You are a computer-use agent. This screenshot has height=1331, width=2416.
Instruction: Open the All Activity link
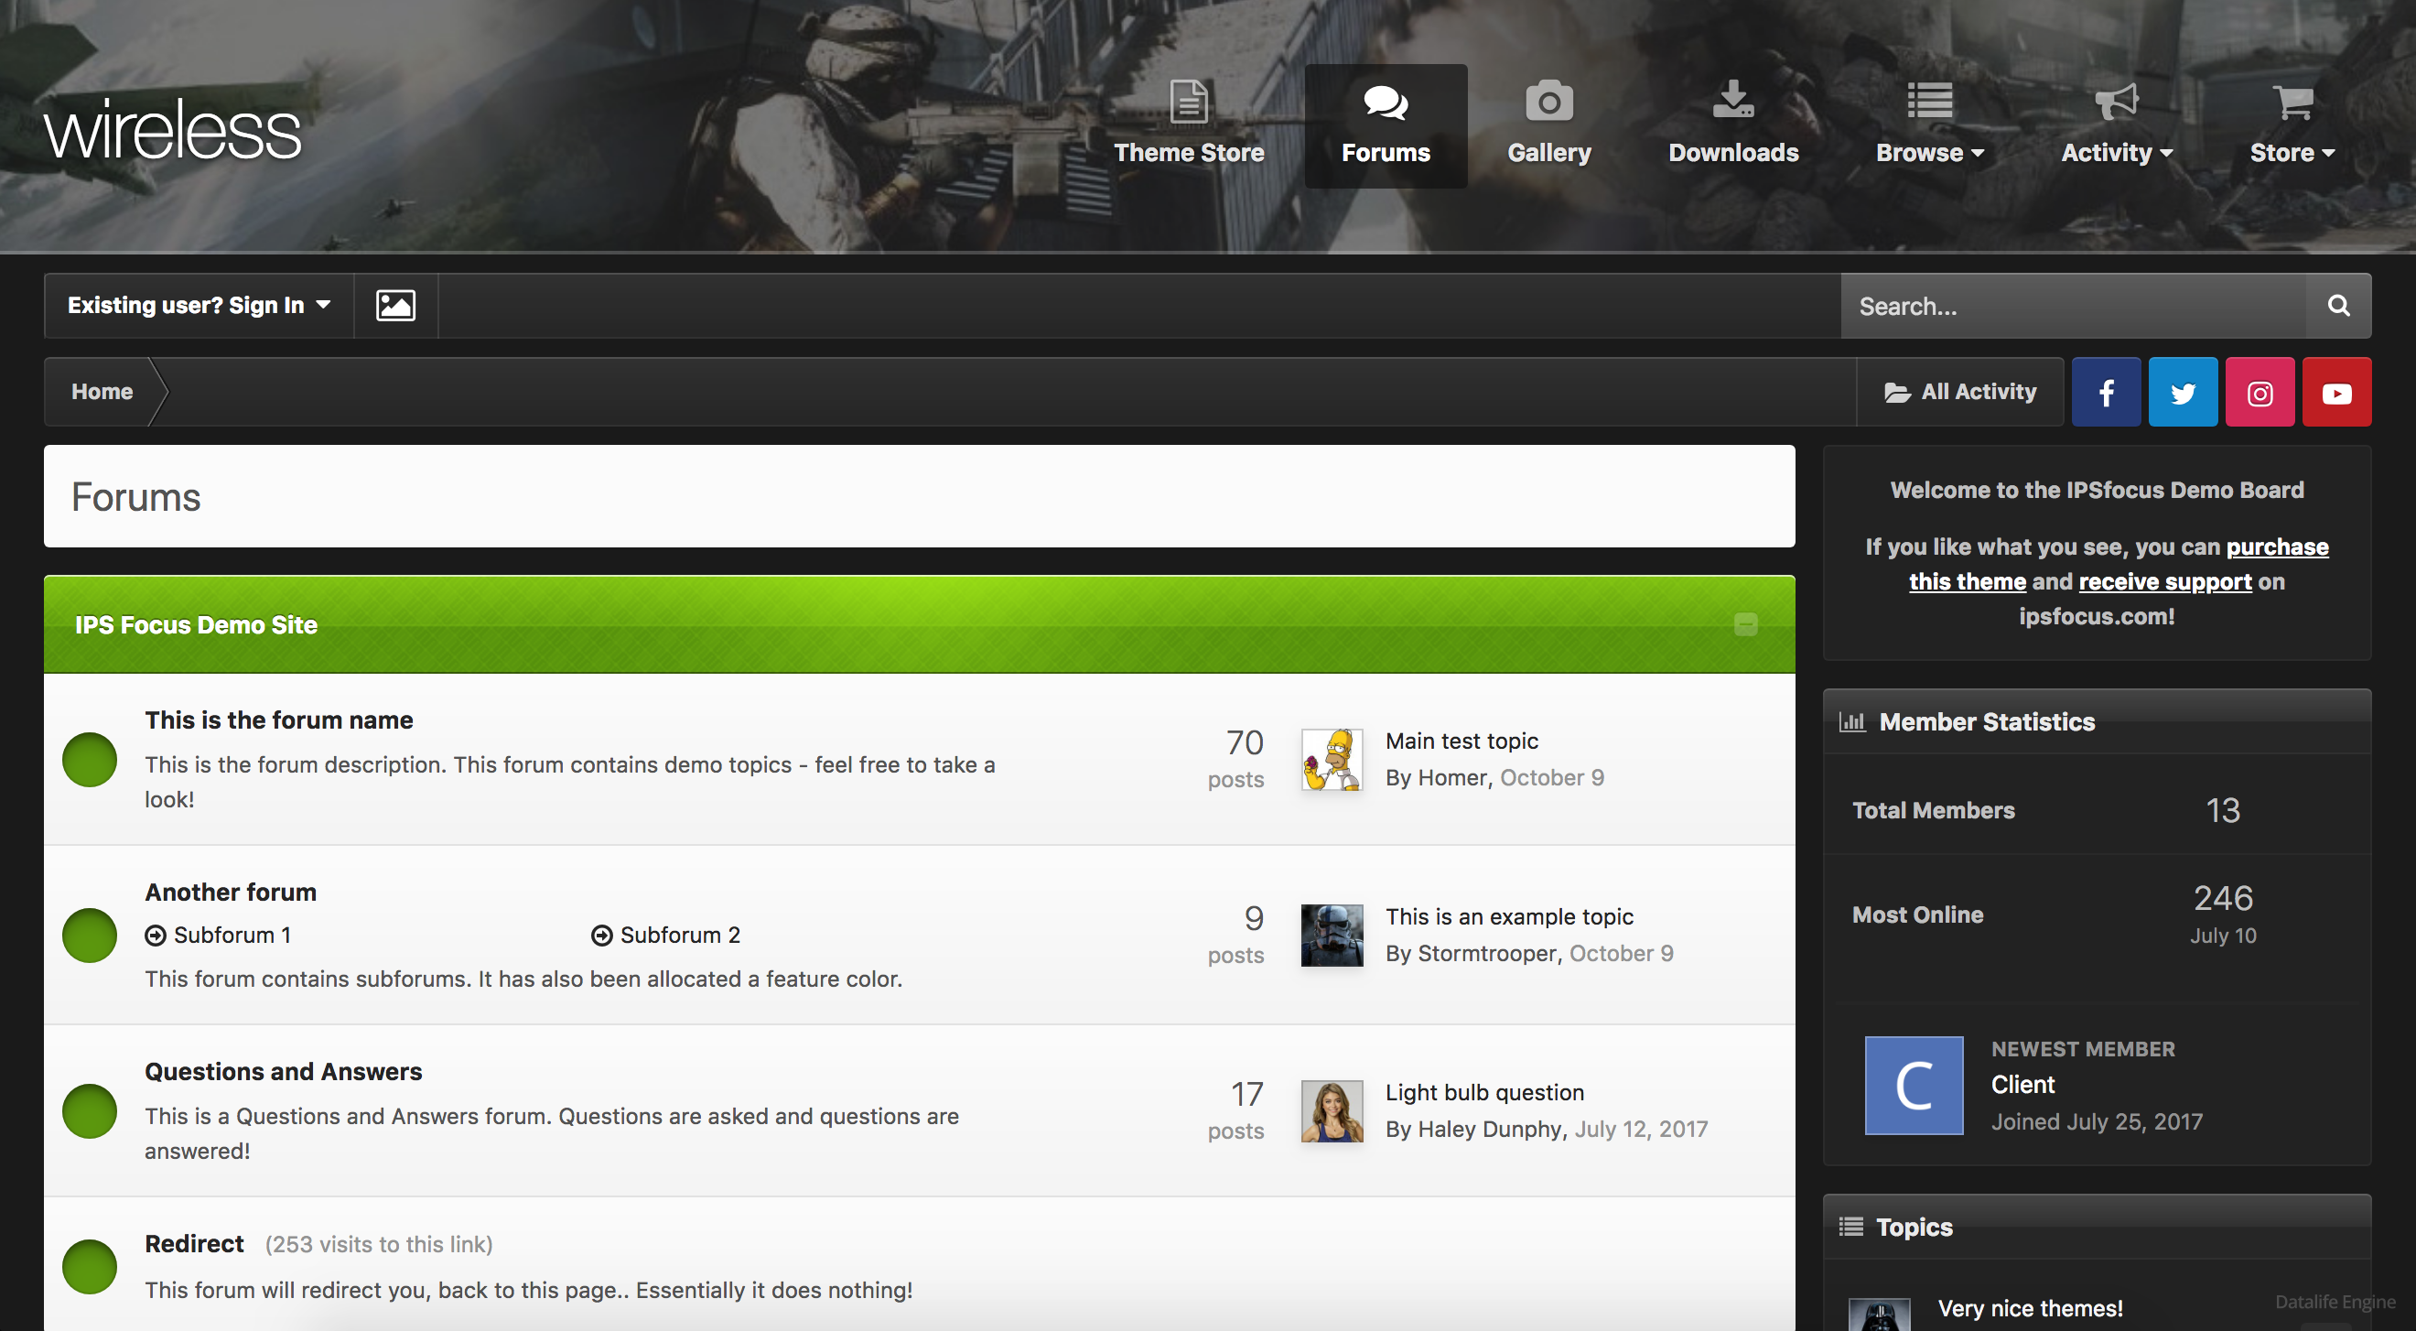pos(1960,392)
